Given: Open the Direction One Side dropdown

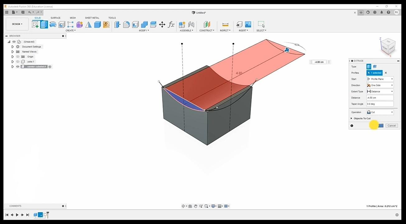Looking at the screenshot, I should point(380,85).
